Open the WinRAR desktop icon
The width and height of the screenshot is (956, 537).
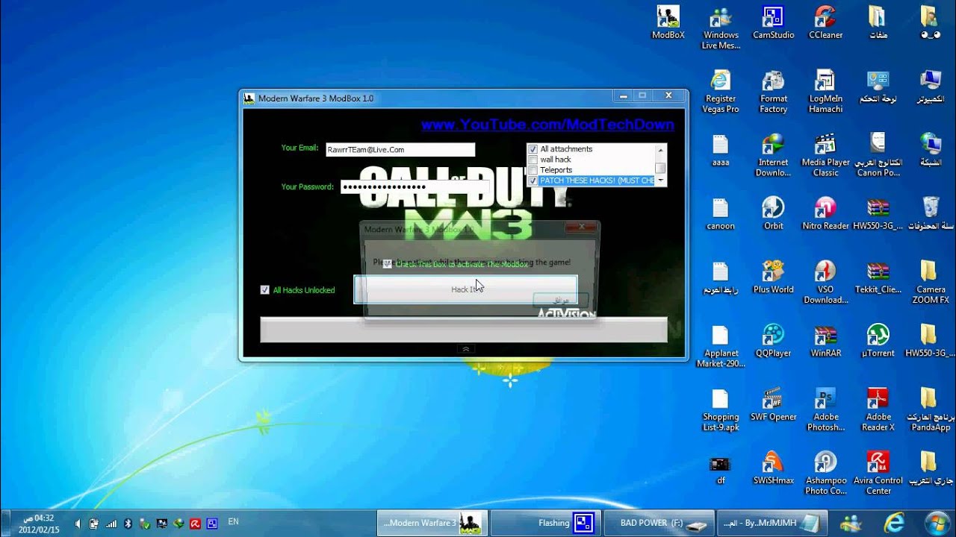825,341
